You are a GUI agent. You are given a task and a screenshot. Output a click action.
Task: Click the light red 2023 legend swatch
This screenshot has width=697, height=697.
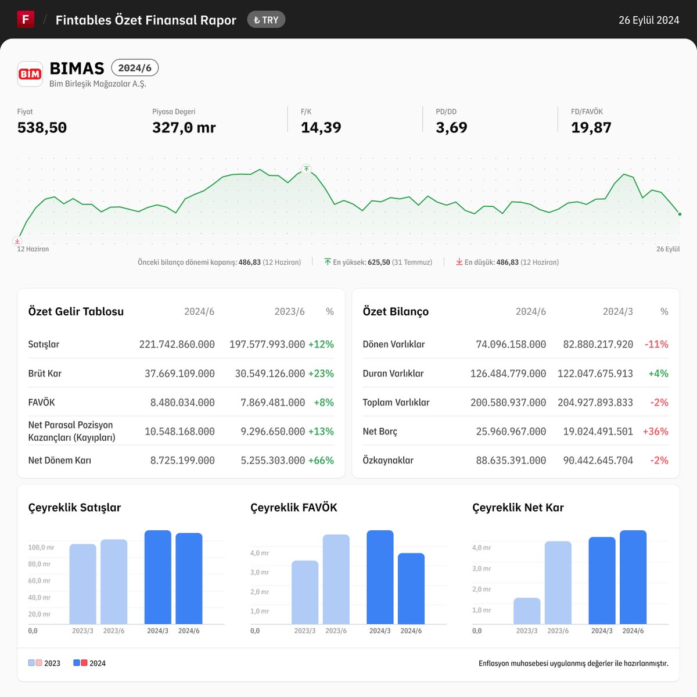(39, 663)
